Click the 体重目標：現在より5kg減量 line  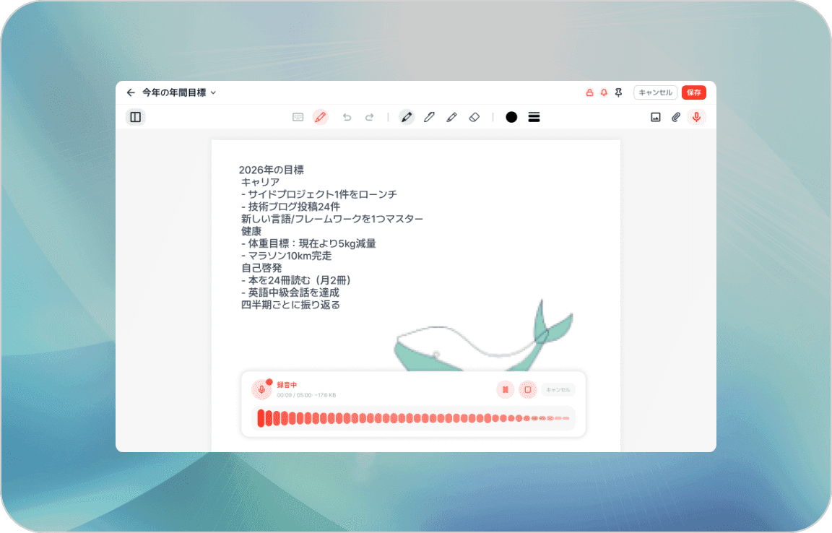pyautogui.click(x=308, y=243)
